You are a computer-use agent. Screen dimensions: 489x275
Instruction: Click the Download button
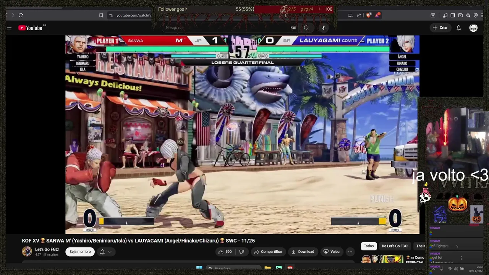pyautogui.click(x=303, y=252)
